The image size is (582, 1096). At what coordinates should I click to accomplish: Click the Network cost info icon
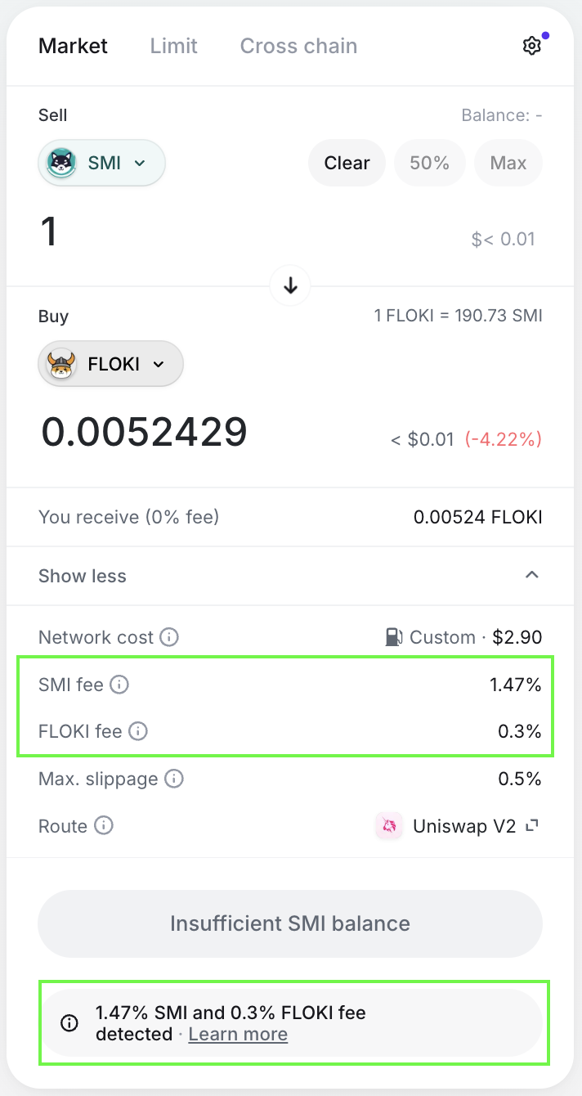(170, 637)
